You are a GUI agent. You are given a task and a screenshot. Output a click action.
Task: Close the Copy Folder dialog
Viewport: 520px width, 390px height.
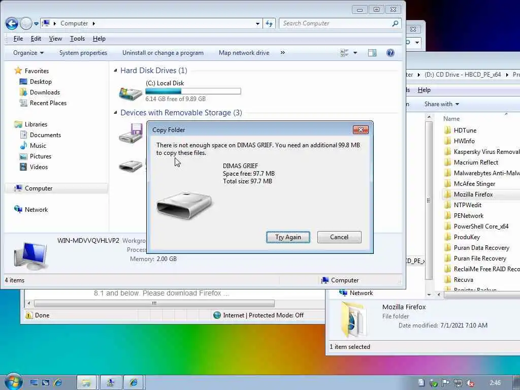(361, 129)
